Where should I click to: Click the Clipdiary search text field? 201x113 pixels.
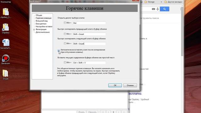coord(59,112)
